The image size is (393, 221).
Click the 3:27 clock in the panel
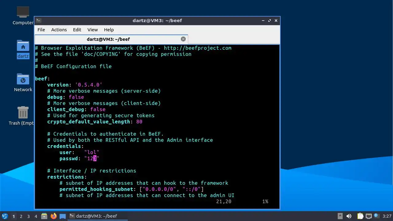[387, 216]
